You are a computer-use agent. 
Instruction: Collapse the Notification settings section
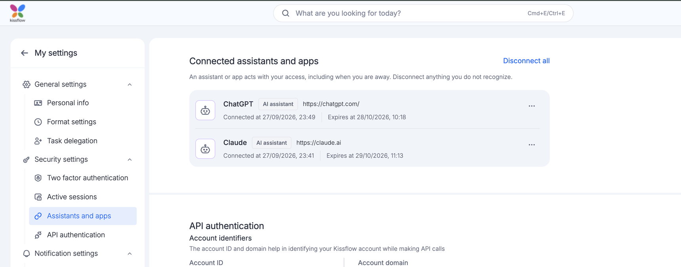(x=129, y=254)
